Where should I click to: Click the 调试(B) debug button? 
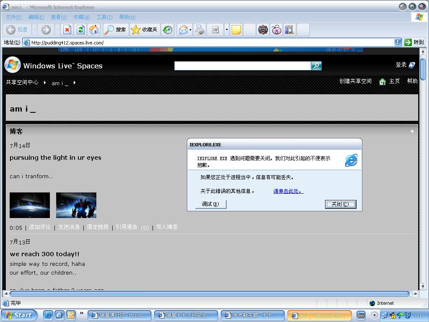211,204
